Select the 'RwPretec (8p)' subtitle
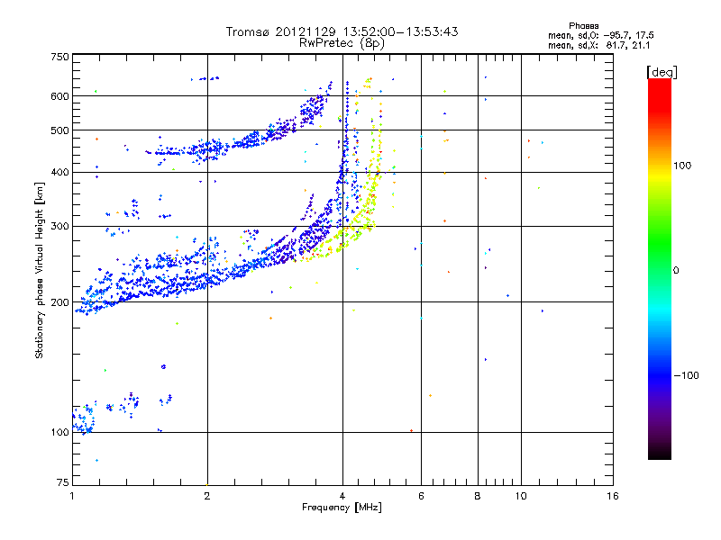This screenshot has height=540, width=721. (342, 43)
